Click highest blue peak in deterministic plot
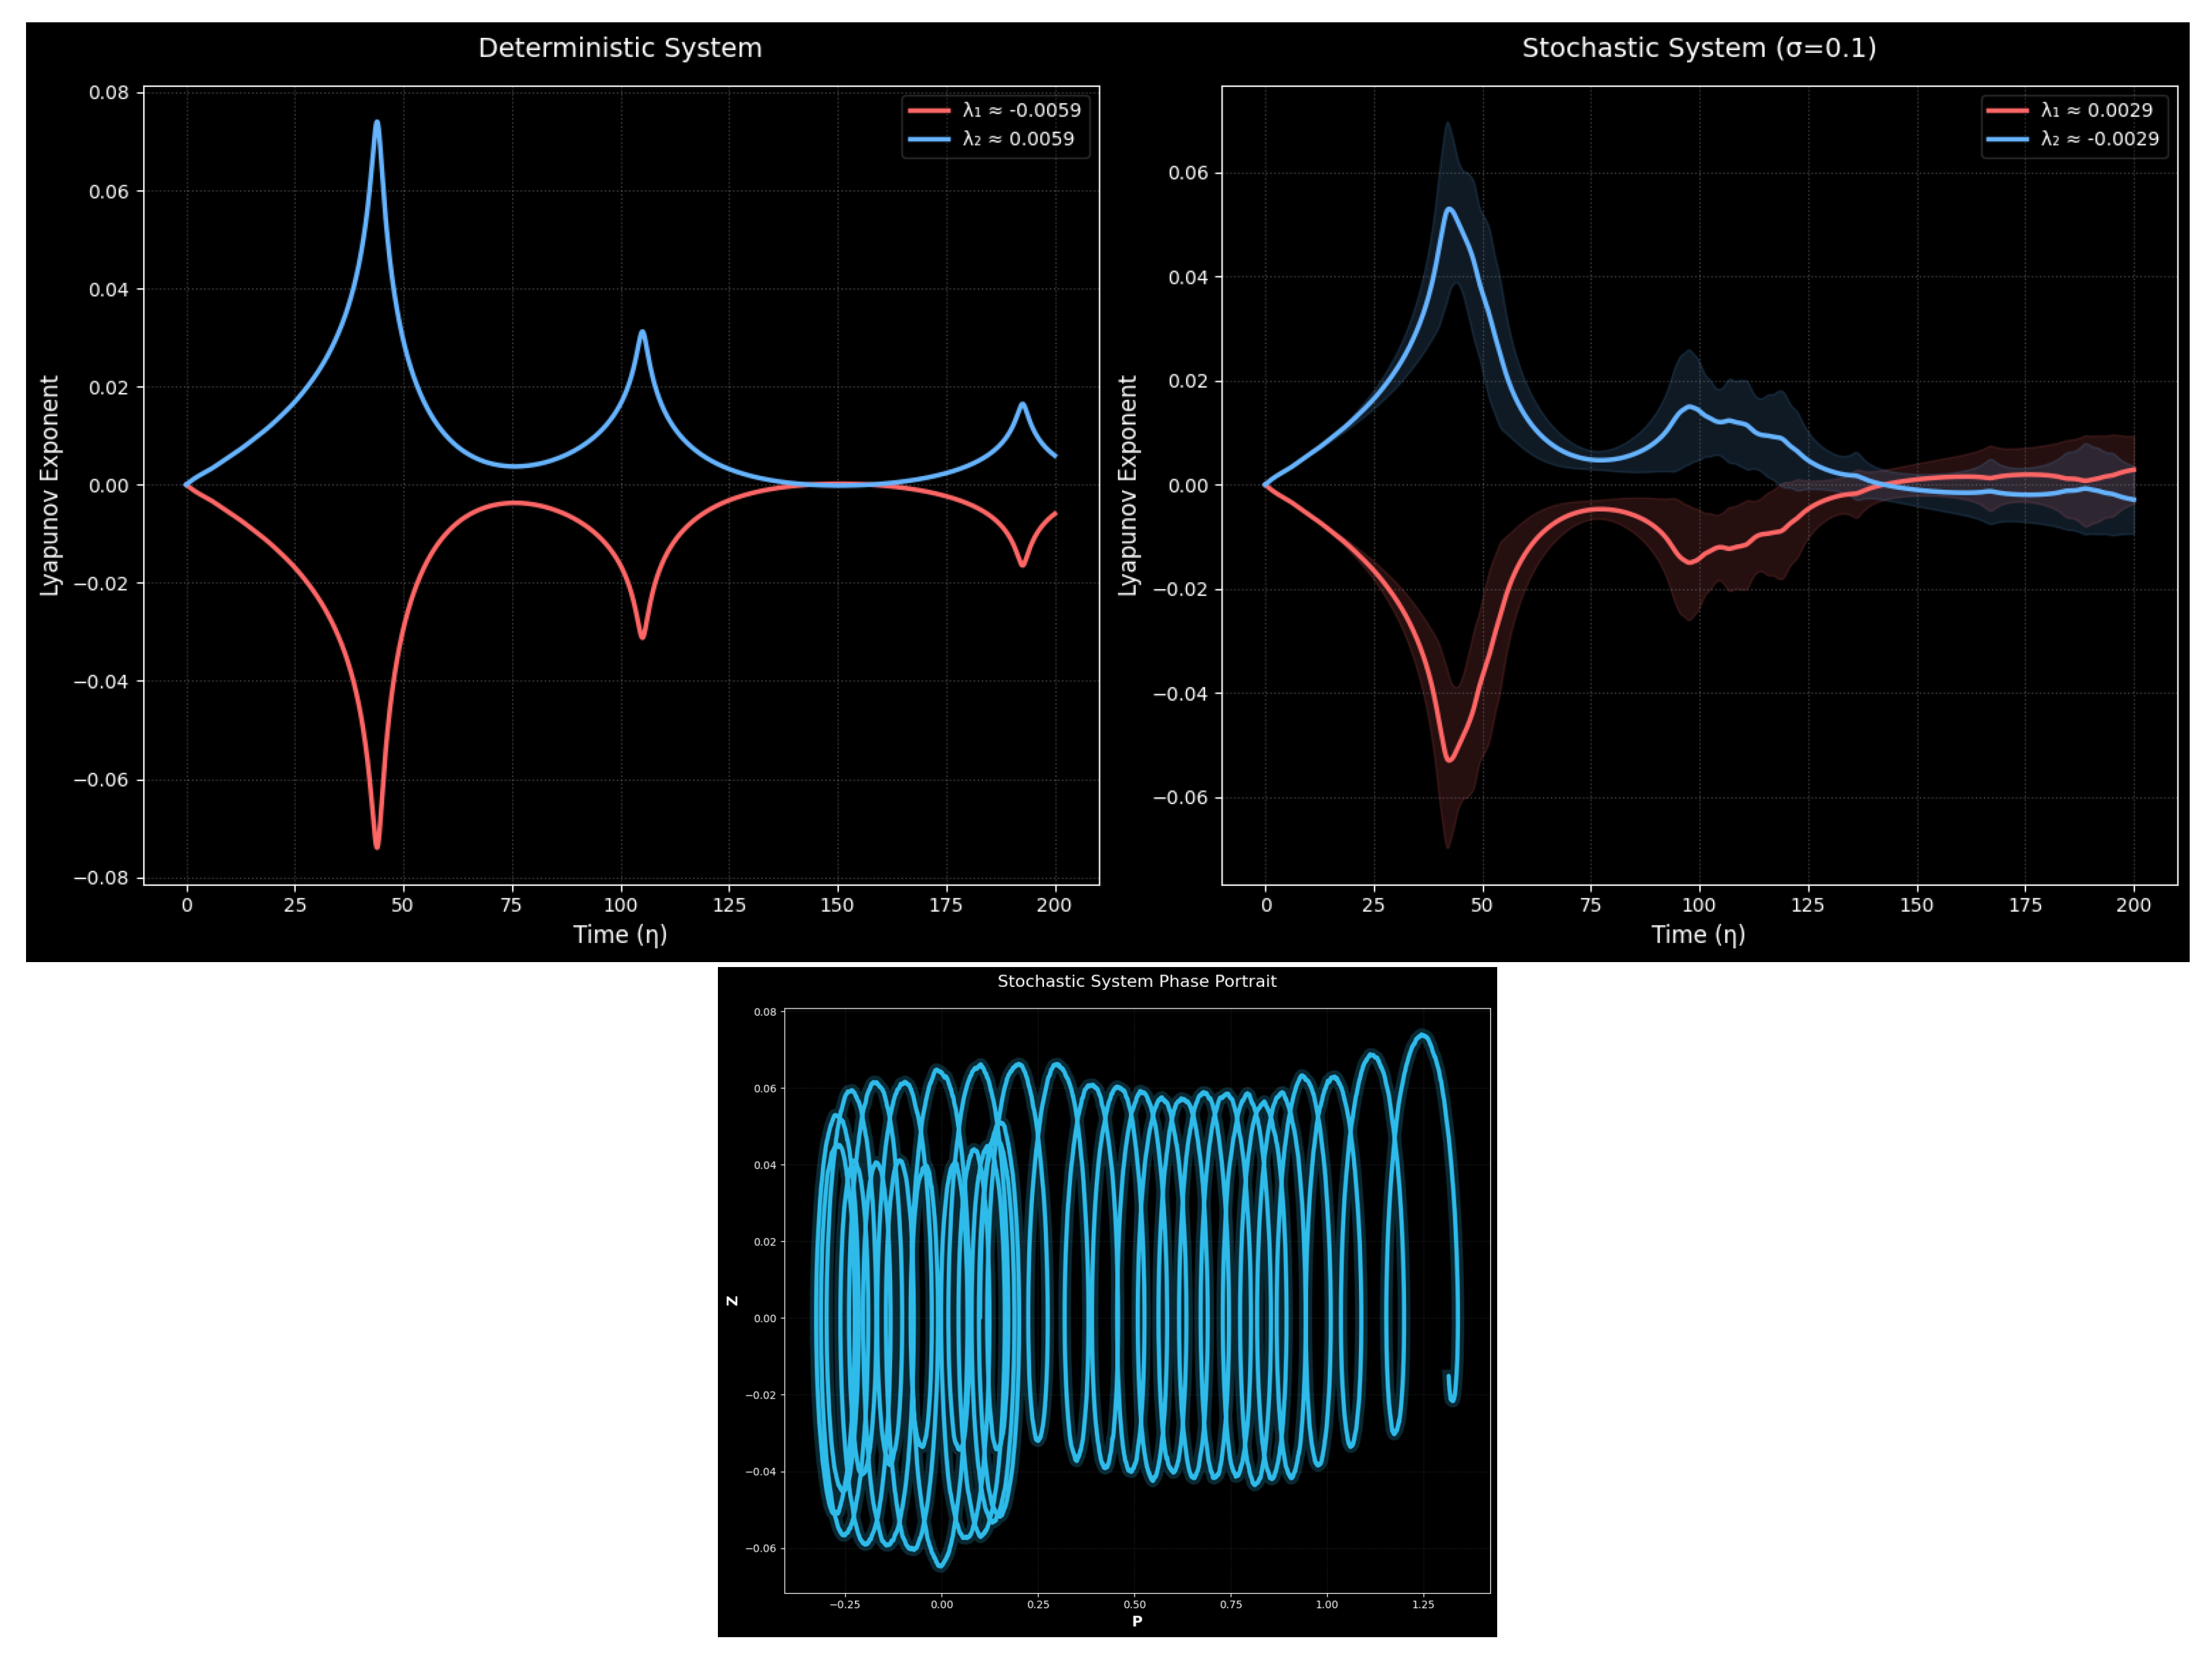Viewport: 2212px width, 1657px height. pyautogui.click(x=376, y=123)
